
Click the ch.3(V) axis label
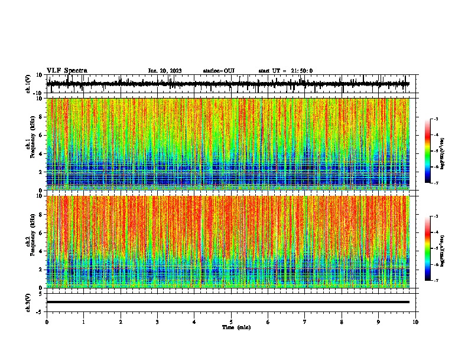coord(28,303)
